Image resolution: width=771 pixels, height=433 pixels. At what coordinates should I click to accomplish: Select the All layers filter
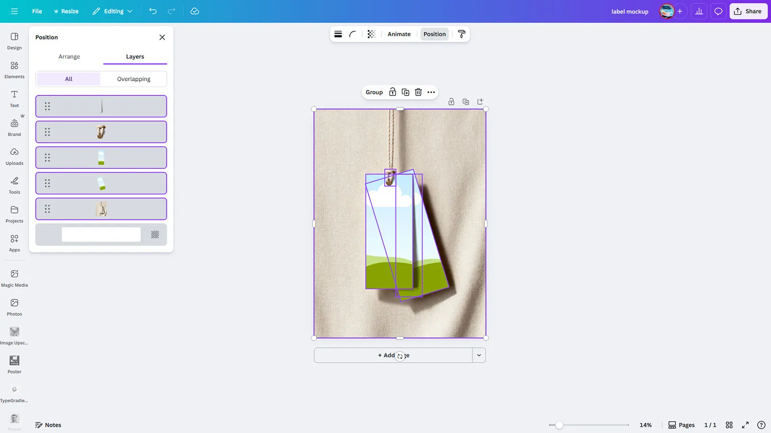pos(68,79)
